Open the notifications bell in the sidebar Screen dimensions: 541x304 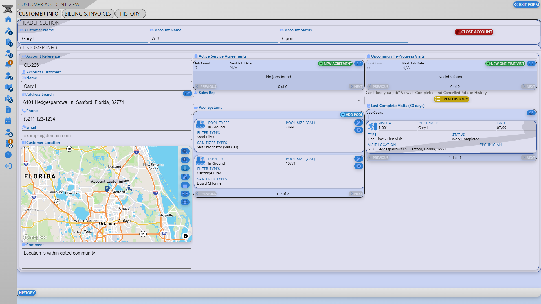(8, 64)
